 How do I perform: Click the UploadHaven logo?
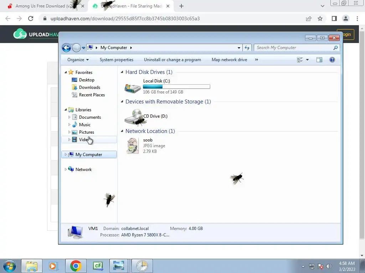point(36,34)
